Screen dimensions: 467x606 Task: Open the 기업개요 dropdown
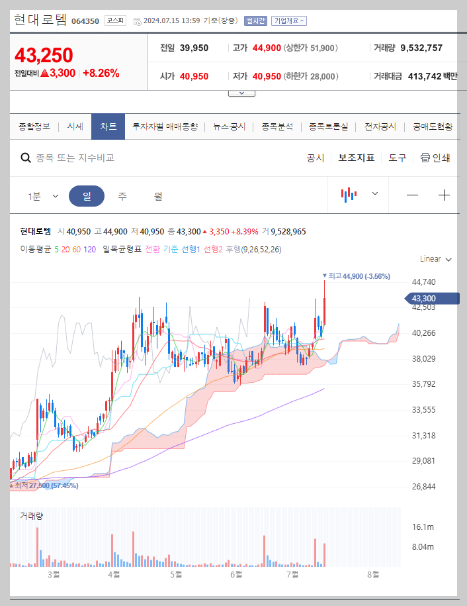click(x=290, y=21)
